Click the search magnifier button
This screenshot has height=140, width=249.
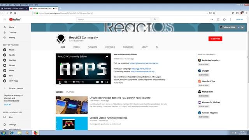coord(155,19)
